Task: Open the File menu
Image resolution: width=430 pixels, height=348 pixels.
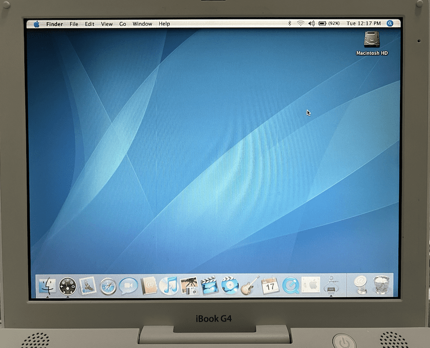Action: point(74,24)
